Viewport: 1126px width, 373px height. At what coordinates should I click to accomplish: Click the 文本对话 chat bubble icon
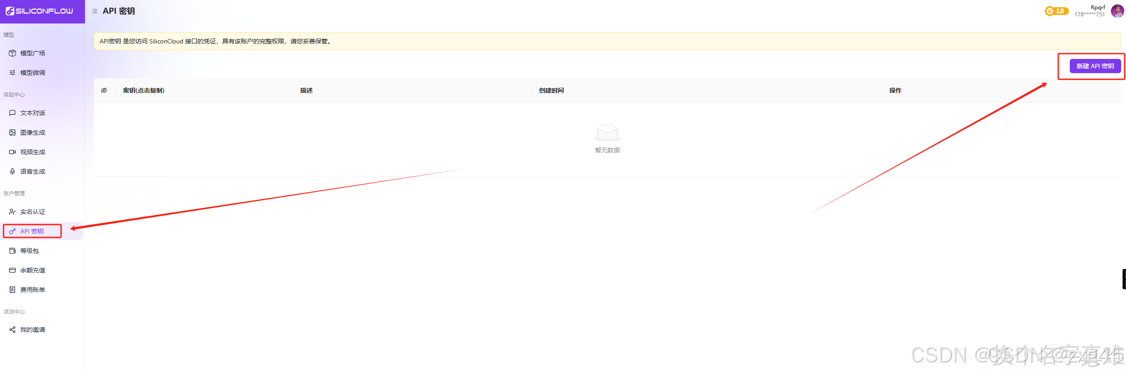pos(12,113)
